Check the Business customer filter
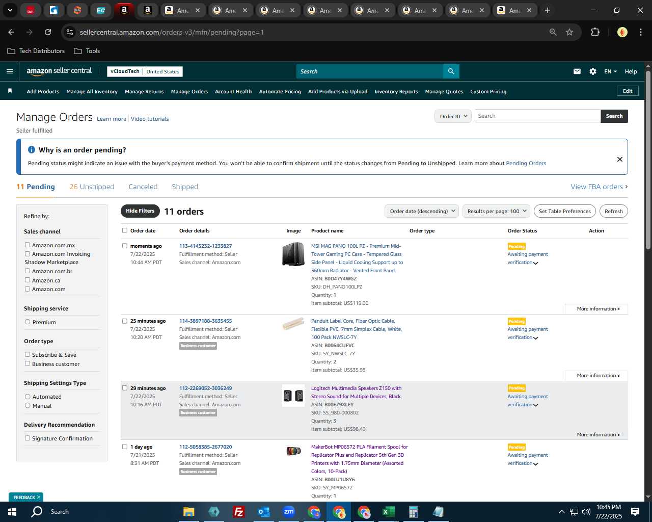 pyautogui.click(x=28, y=363)
